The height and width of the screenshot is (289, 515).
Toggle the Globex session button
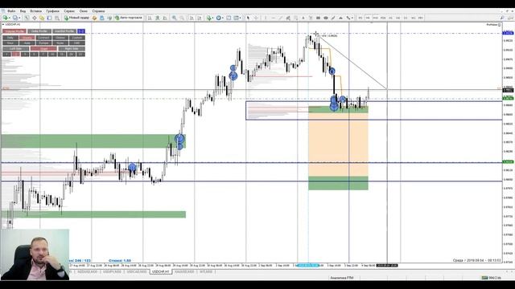pos(60,38)
